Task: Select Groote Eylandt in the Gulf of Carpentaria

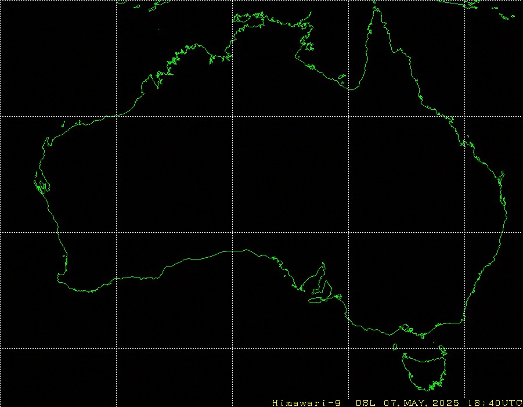Action: coord(309,46)
